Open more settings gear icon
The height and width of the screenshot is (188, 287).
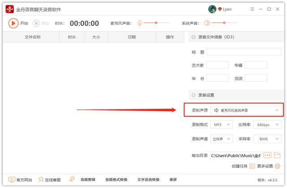coord(278,166)
